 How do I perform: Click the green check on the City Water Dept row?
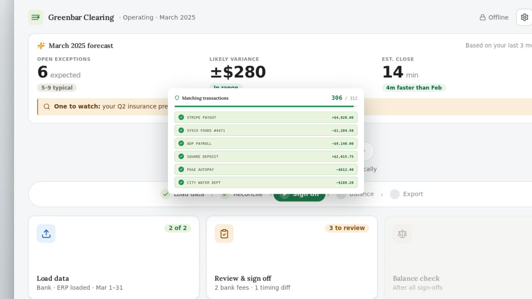pos(181,182)
